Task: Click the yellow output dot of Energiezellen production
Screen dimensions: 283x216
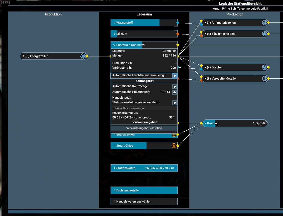Action: pyautogui.click(x=87, y=56)
